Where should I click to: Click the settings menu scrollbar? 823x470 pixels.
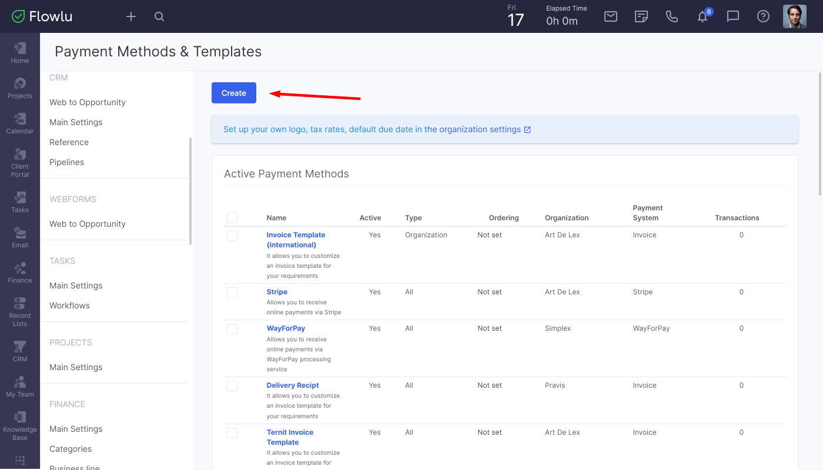coord(190,191)
